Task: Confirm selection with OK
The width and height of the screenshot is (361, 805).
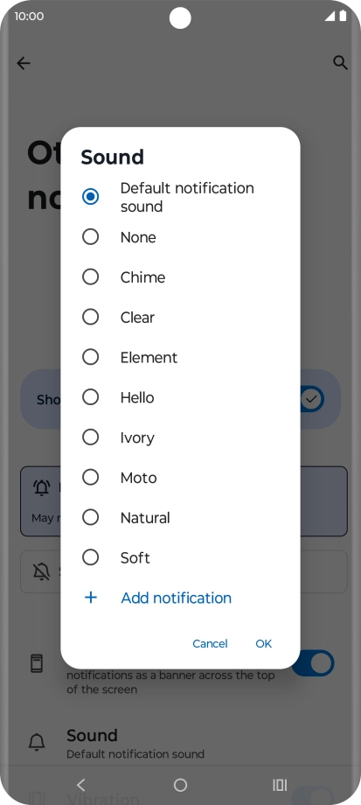Action: 264,644
